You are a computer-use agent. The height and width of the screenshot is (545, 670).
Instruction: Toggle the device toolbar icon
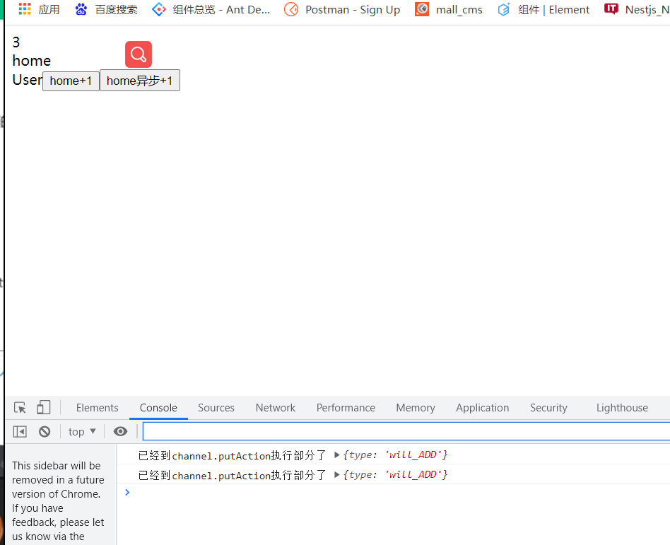pos(44,407)
